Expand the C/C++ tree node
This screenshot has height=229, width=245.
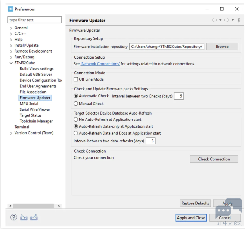[x=11, y=34]
